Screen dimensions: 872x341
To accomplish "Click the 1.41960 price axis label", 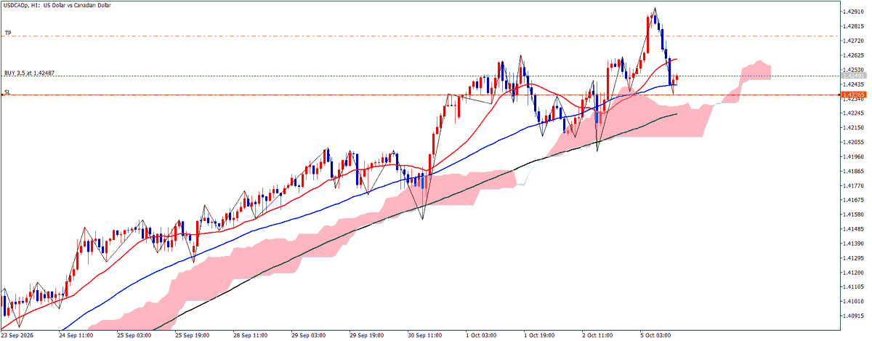I will (x=854, y=157).
